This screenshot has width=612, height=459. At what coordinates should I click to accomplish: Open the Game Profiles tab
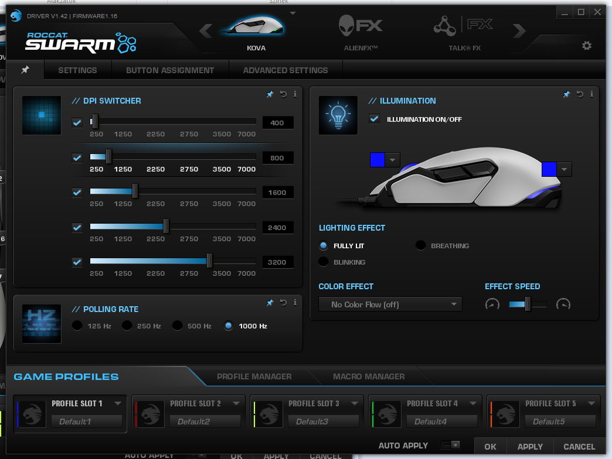tap(66, 377)
